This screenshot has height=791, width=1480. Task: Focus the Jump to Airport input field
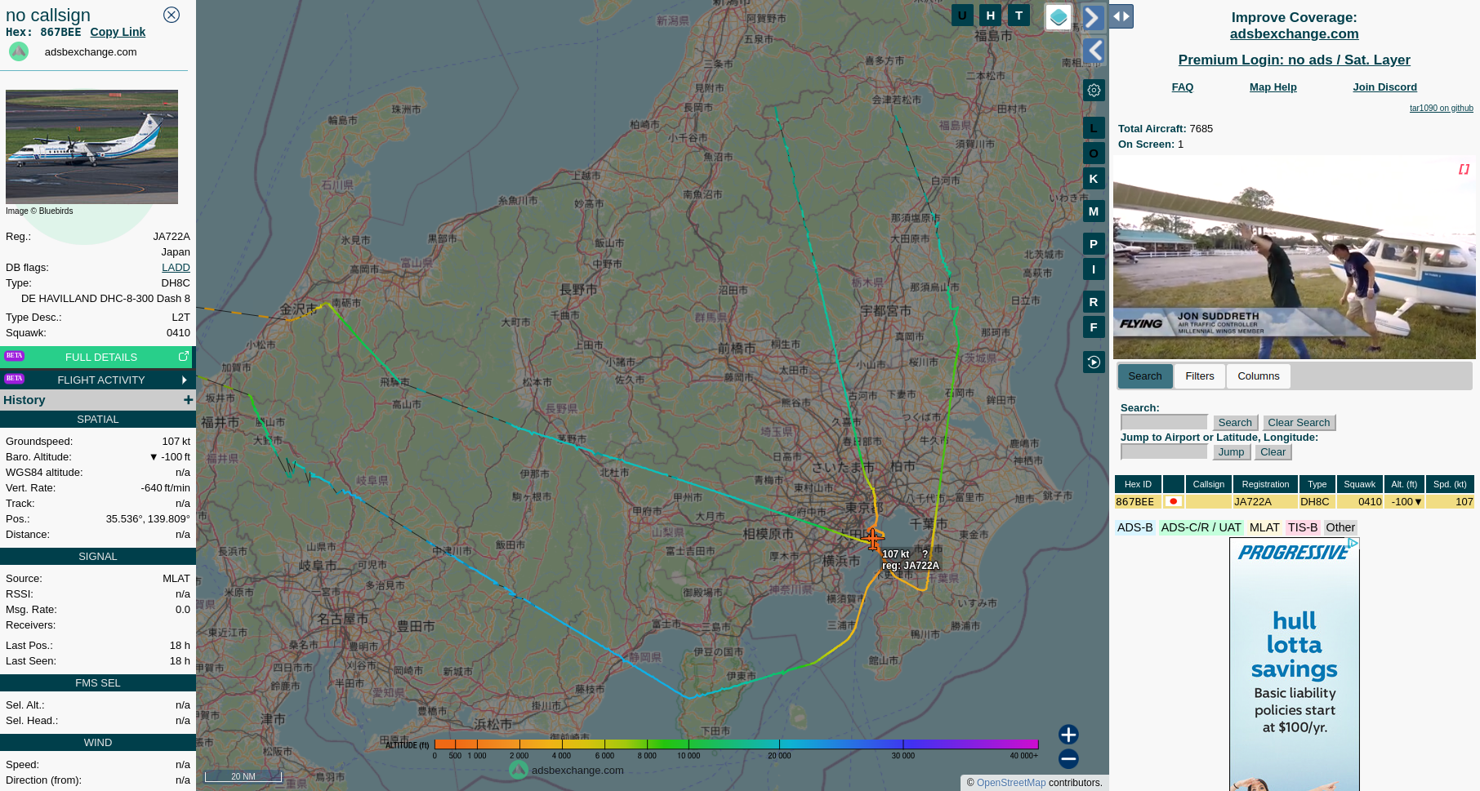1164,451
